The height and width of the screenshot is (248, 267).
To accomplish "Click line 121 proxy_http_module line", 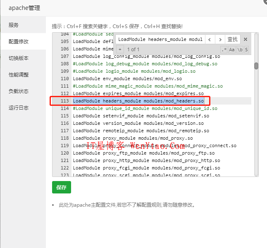I will [x=146, y=160].
